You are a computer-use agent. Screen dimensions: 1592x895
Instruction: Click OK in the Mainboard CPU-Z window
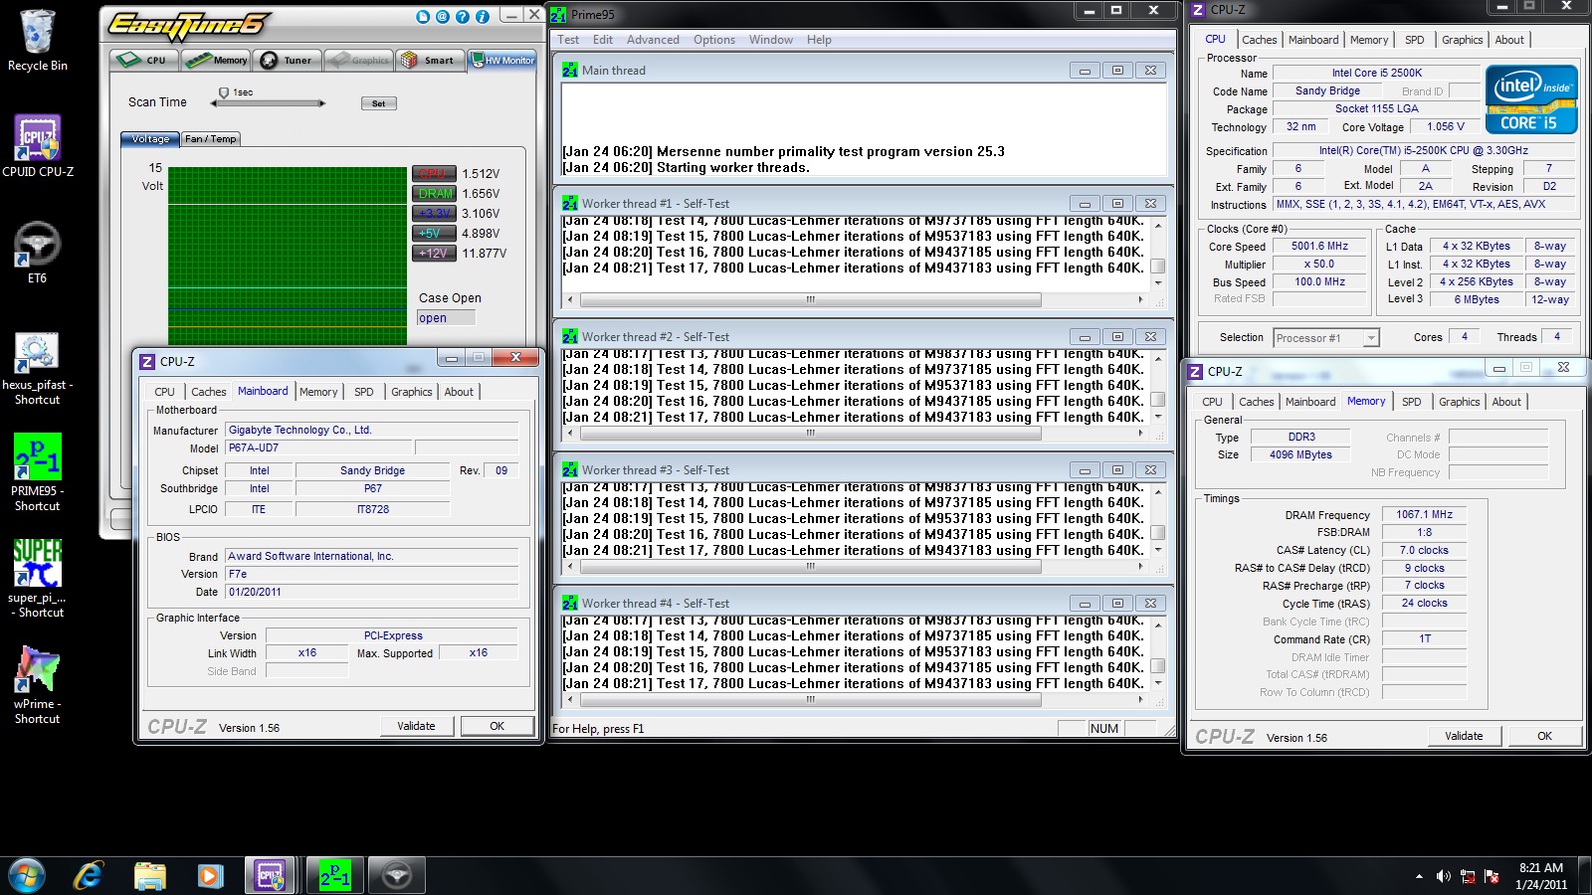497,726
